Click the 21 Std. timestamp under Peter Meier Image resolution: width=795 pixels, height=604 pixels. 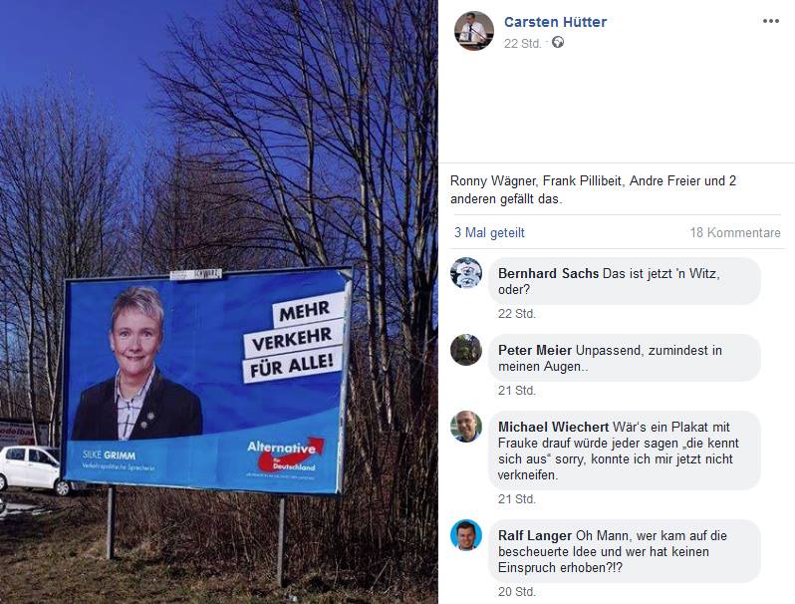point(517,391)
